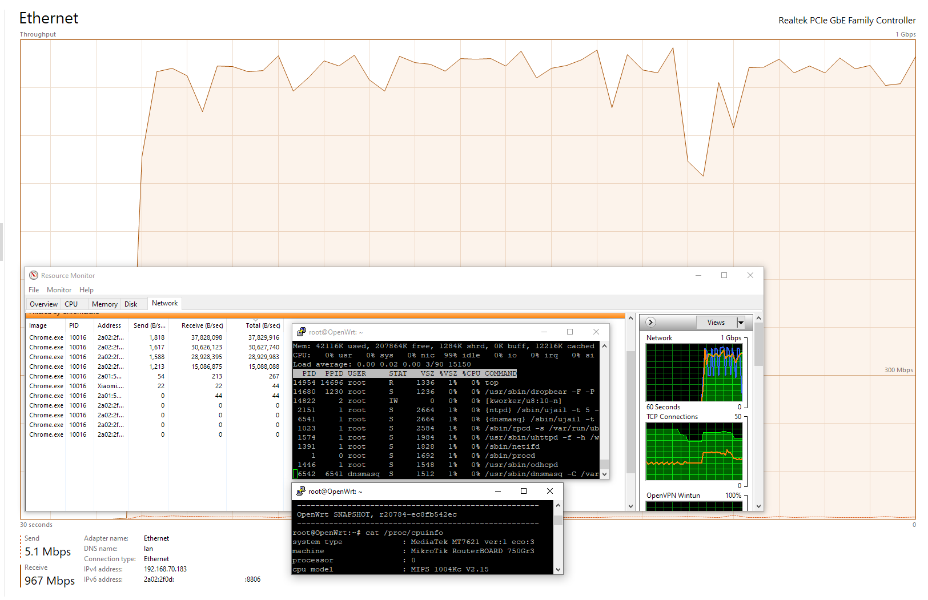The width and height of the screenshot is (928, 600).
Task: Click the graphs pane scroll-down arrow
Action: coord(758,506)
